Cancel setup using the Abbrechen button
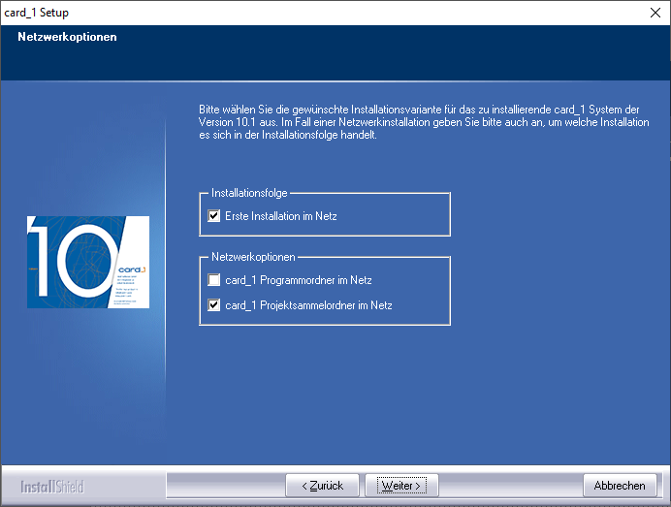 tap(619, 485)
